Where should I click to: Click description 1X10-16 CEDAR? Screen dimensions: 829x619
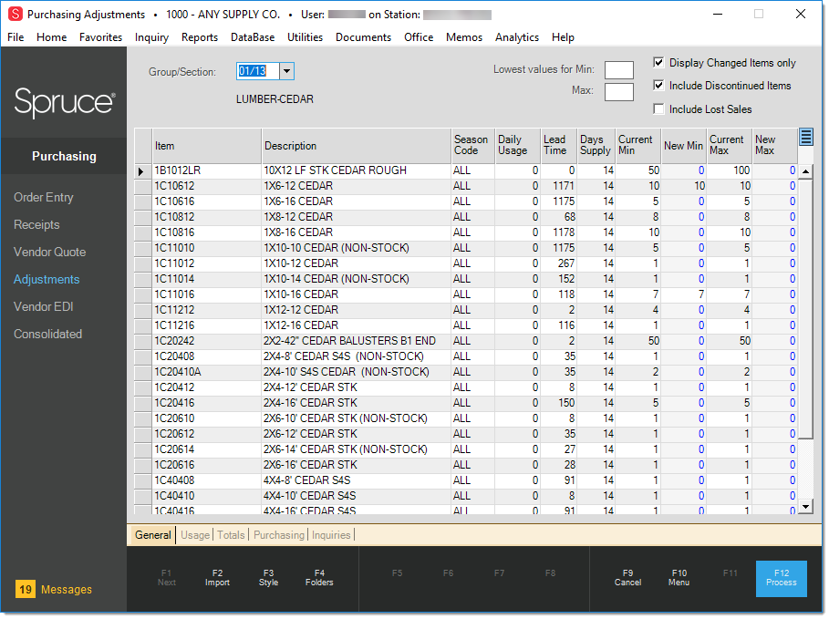point(357,294)
